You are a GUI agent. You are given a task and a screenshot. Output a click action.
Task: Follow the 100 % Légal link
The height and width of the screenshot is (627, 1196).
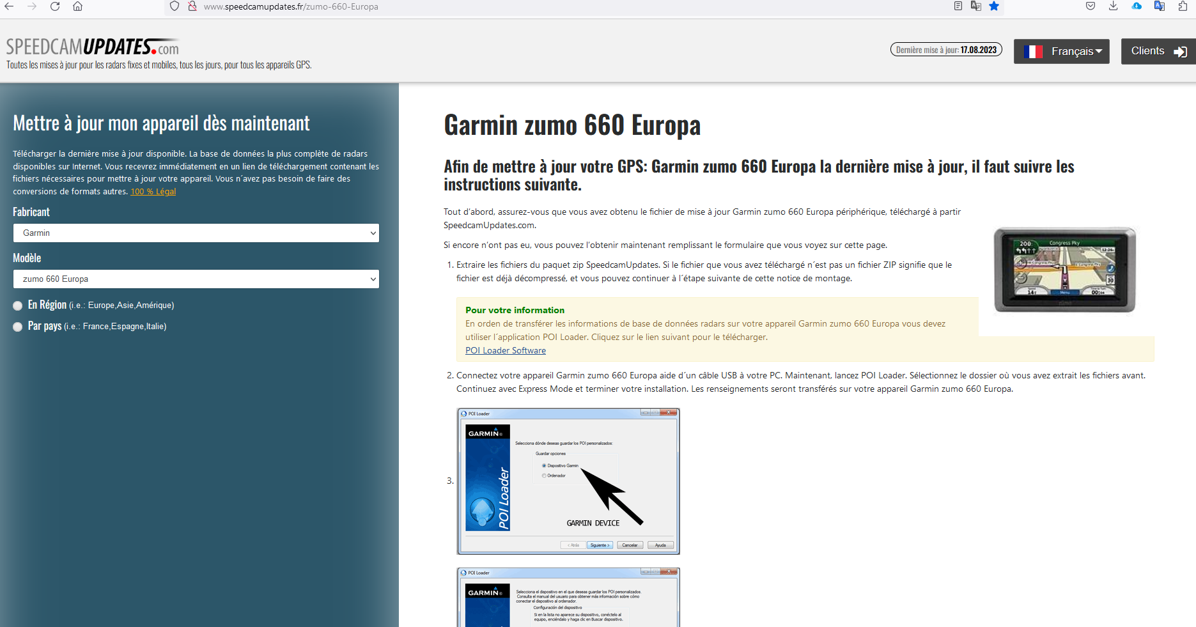click(x=153, y=192)
